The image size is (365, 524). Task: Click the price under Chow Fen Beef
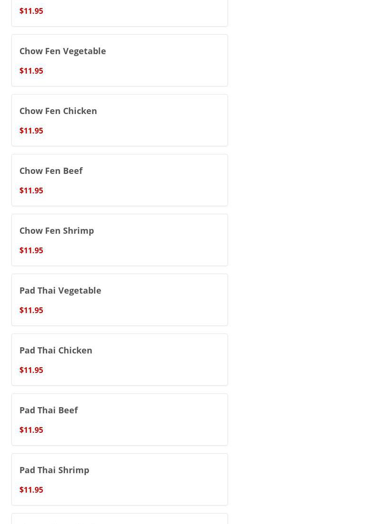pos(31,191)
